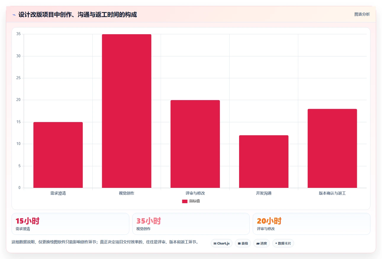Open the 35小时 视觉创作 data card

pyautogui.click(x=191, y=224)
